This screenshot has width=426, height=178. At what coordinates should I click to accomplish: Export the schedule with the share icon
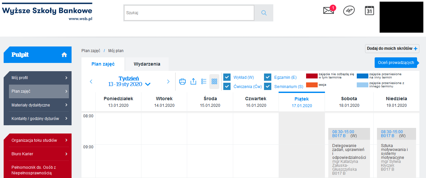[x=193, y=81]
